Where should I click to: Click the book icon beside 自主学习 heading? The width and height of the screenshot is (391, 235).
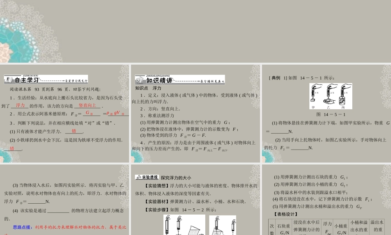[9, 80]
